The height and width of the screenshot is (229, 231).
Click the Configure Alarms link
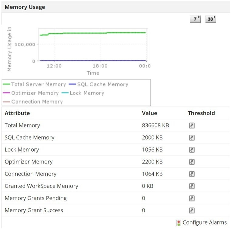click(x=205, y=223)
